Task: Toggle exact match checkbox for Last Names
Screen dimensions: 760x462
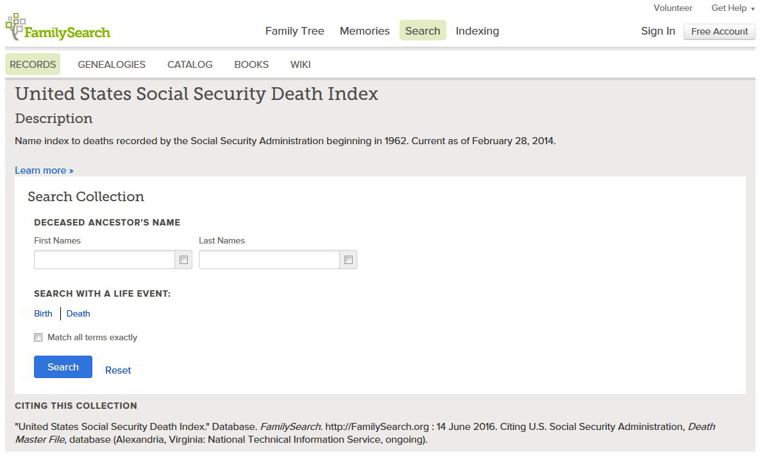Action: [x=348, y=260]
